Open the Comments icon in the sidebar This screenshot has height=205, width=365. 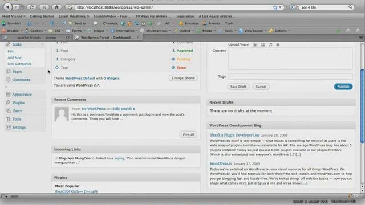tap(9, 80)
